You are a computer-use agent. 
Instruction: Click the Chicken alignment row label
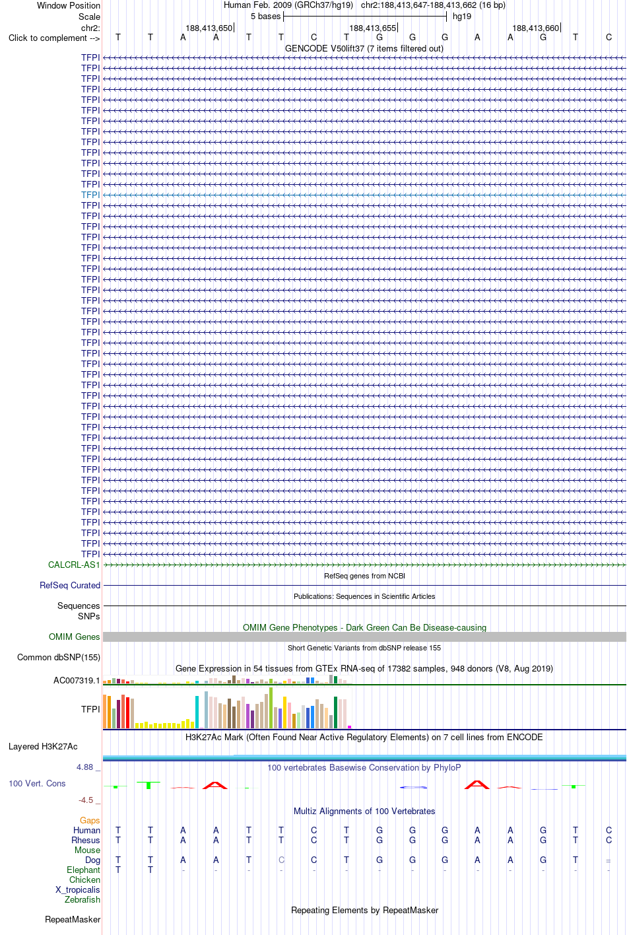(x=84, y=880)
